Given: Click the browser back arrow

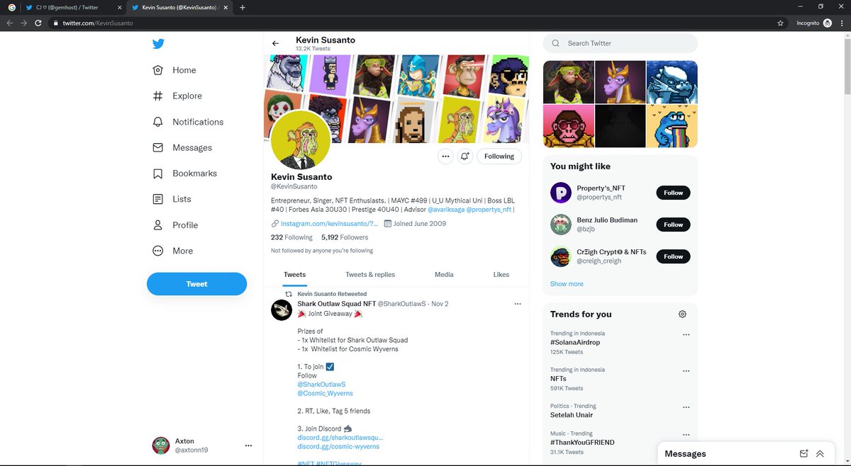Looking at the screenshot, I should [9, 23].
